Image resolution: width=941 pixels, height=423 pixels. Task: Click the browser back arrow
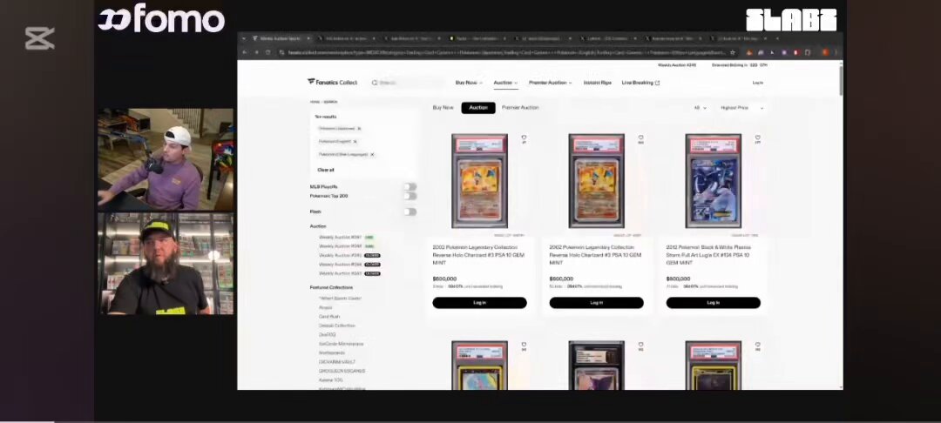pyautogui.click(x=246, y=53)
